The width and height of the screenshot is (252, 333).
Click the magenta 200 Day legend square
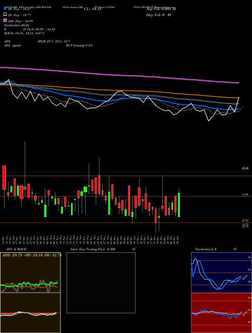6,20
